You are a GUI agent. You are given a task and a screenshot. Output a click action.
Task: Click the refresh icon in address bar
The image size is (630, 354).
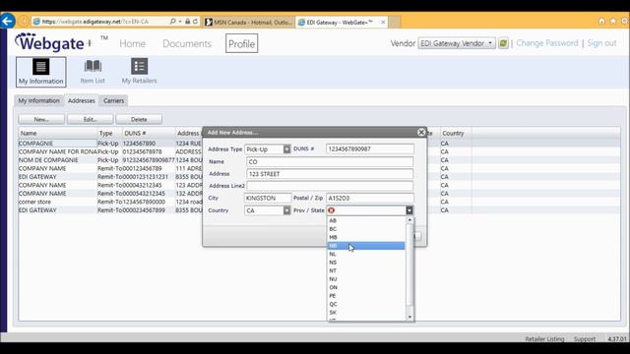[x=195, y=22]
